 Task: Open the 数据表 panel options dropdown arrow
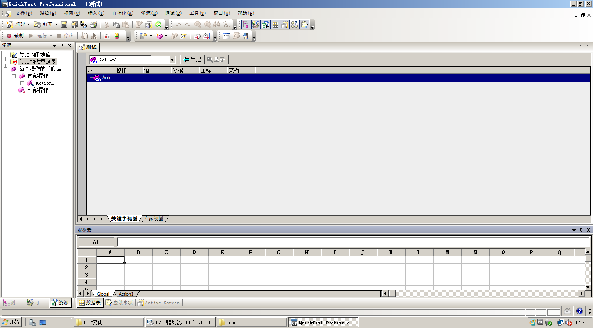pos(574,230)
